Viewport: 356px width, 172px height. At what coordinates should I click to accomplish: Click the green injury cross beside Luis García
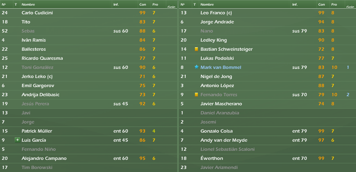pos(17,140)
